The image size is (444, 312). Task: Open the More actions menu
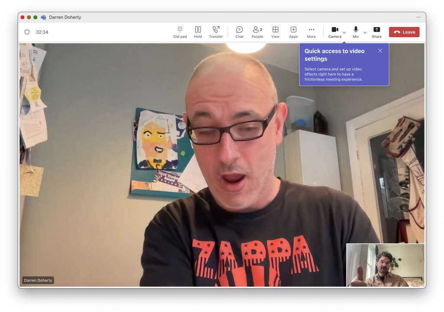point(311,32)
